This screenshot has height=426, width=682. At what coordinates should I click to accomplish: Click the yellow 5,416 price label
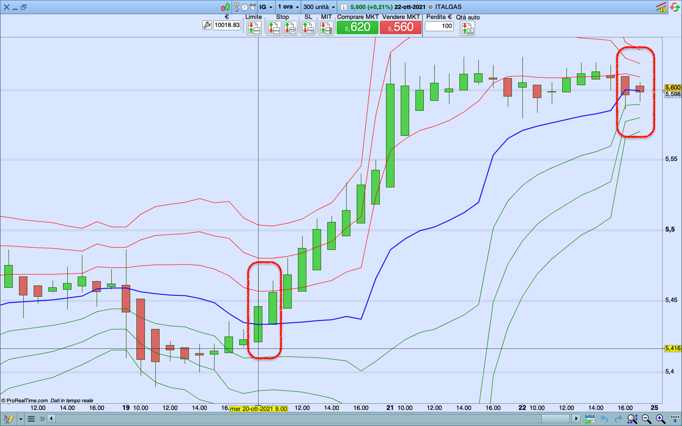673,348
